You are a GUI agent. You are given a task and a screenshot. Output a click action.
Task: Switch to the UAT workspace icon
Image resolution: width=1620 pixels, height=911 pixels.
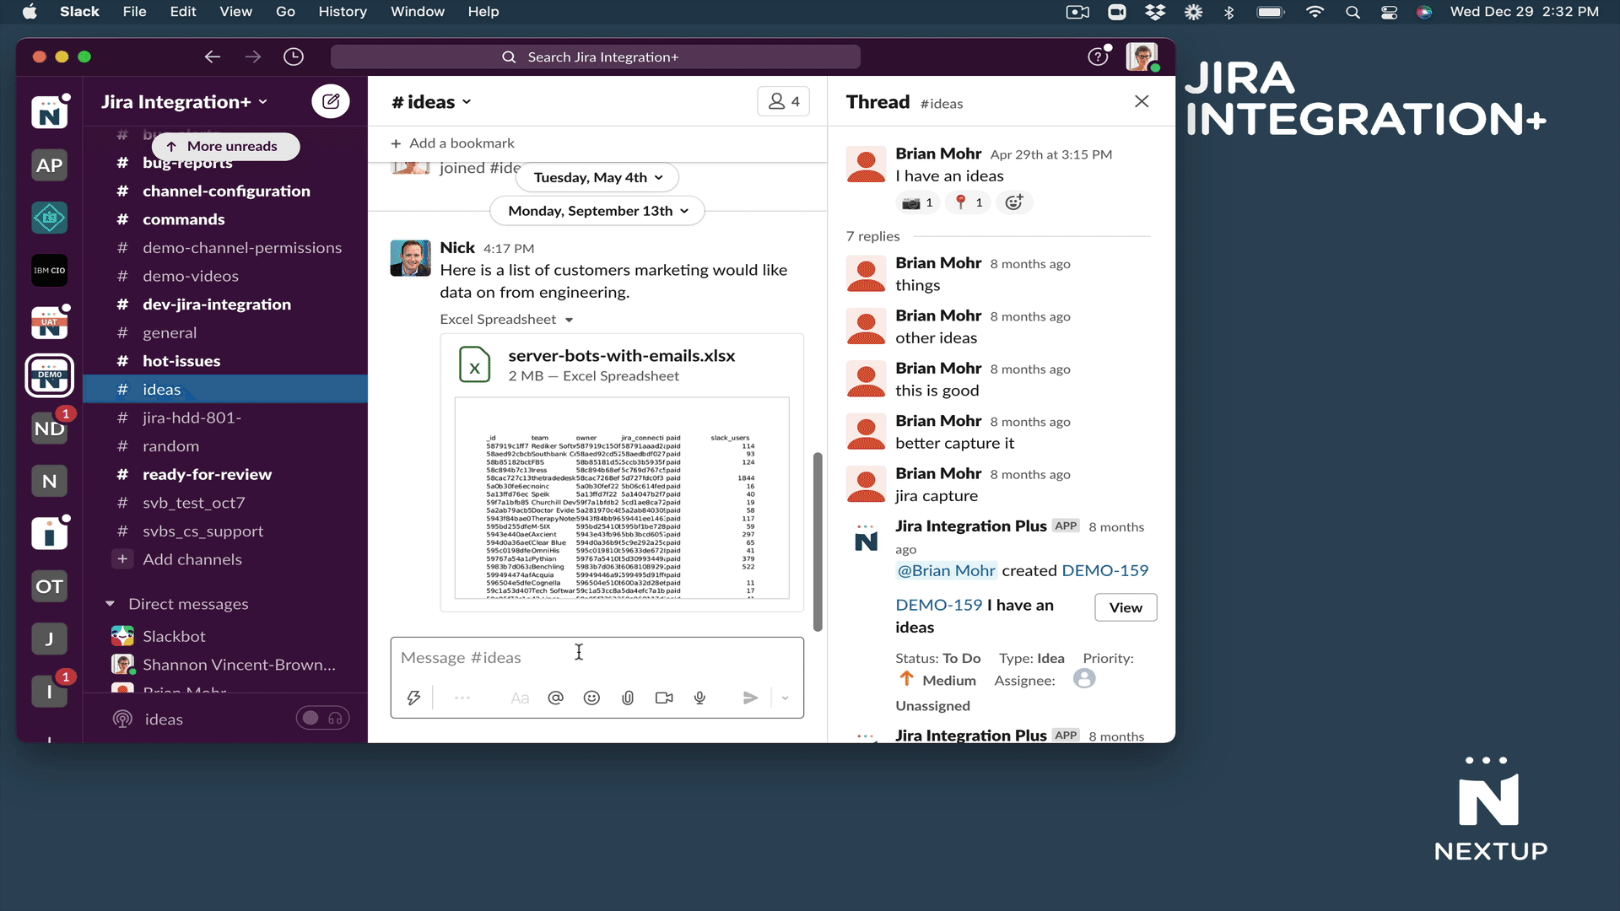[50, 323]
